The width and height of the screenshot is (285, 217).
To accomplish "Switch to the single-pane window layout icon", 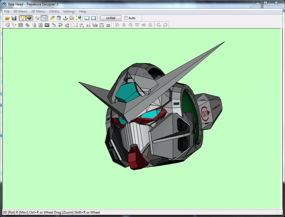I will (x=94, y=18).
